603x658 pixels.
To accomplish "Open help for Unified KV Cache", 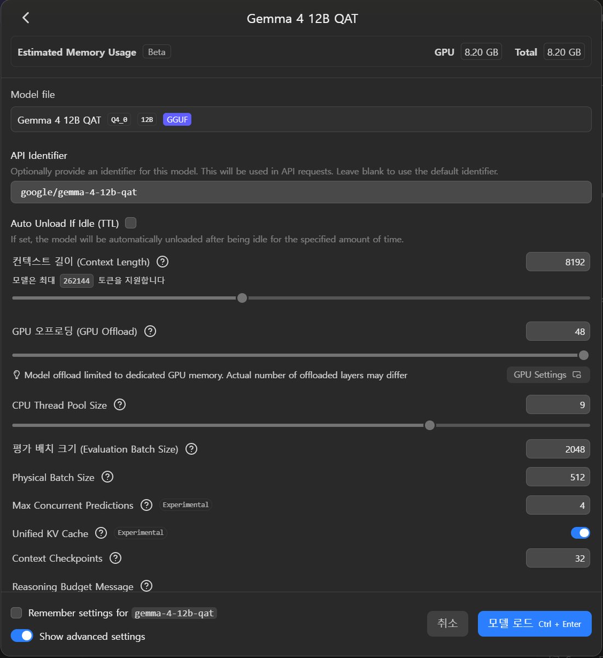I will pyautogui.click(x=101, y=533).
